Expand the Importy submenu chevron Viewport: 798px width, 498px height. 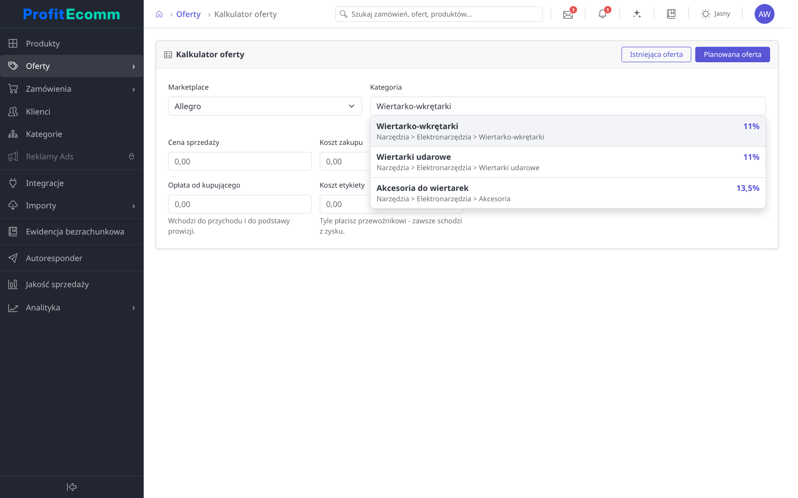[x=133, y=206]
